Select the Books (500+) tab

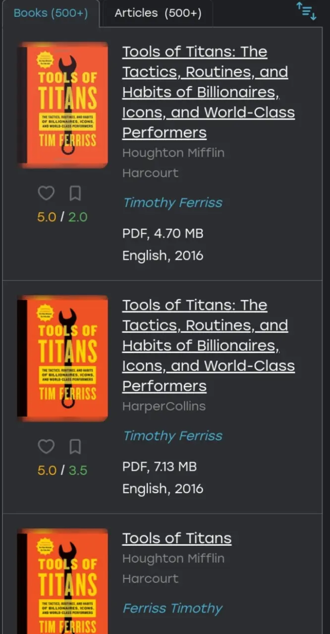[x=51, y=13]
